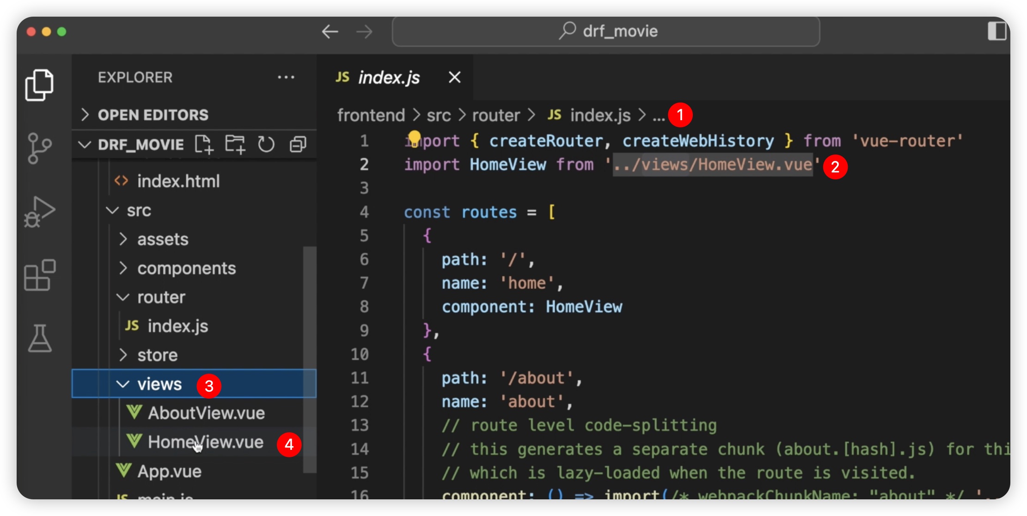The image size is (1027, 516).
Task: Click 'const routes' declaration on line 4
Action: [x=460, y=212]
